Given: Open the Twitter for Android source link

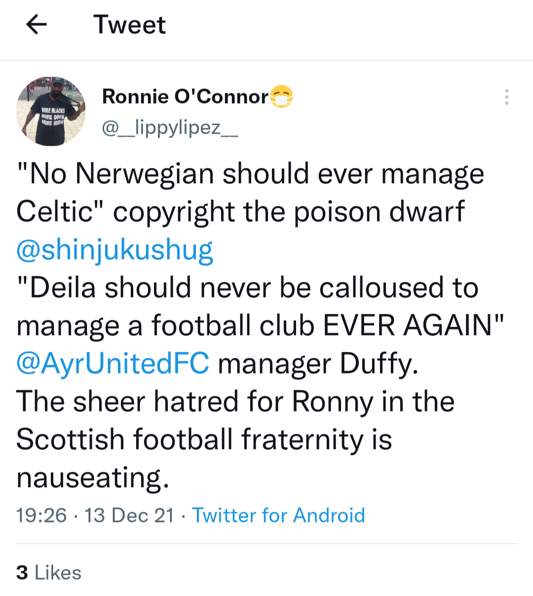Looking at the screenshot, I should click(278, 515).
